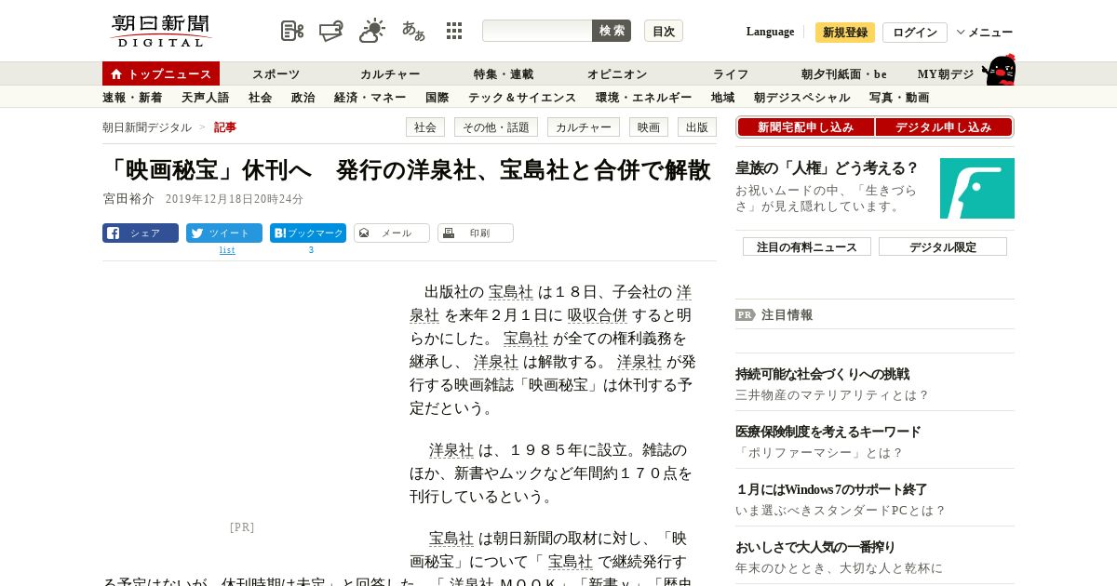Image resolution: width=1117 pixels, height=586 pixels.
Task: Open 医療保険制度を考えるキーワード link
Action: tap(828, 432)
